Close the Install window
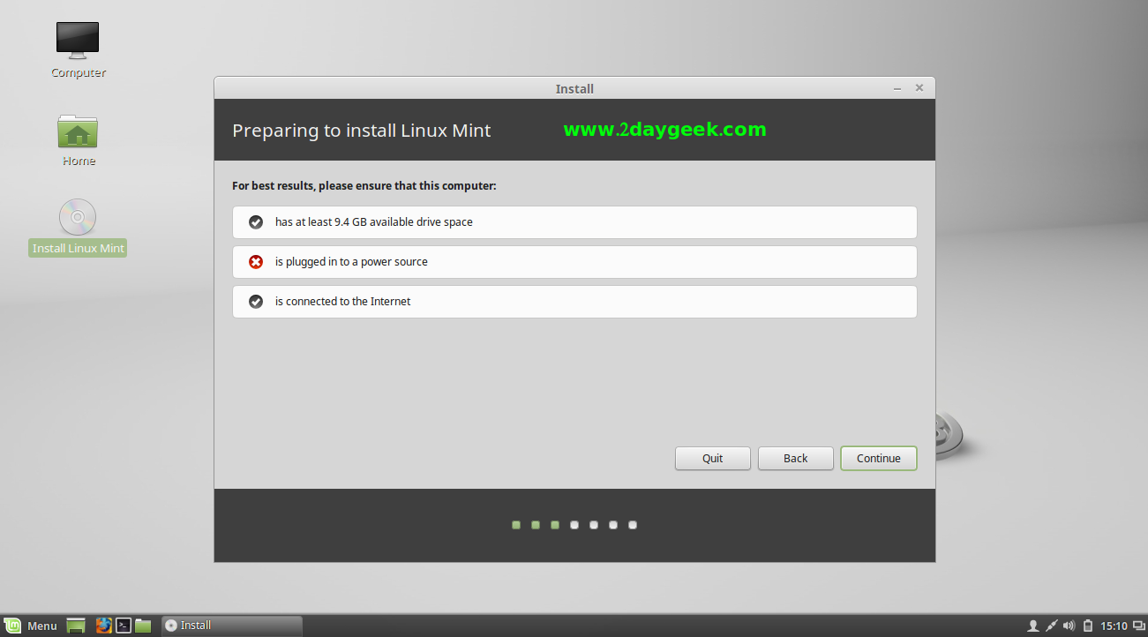Image resolution: width=1148 pixels, height=637 pixels. point(919,88)
